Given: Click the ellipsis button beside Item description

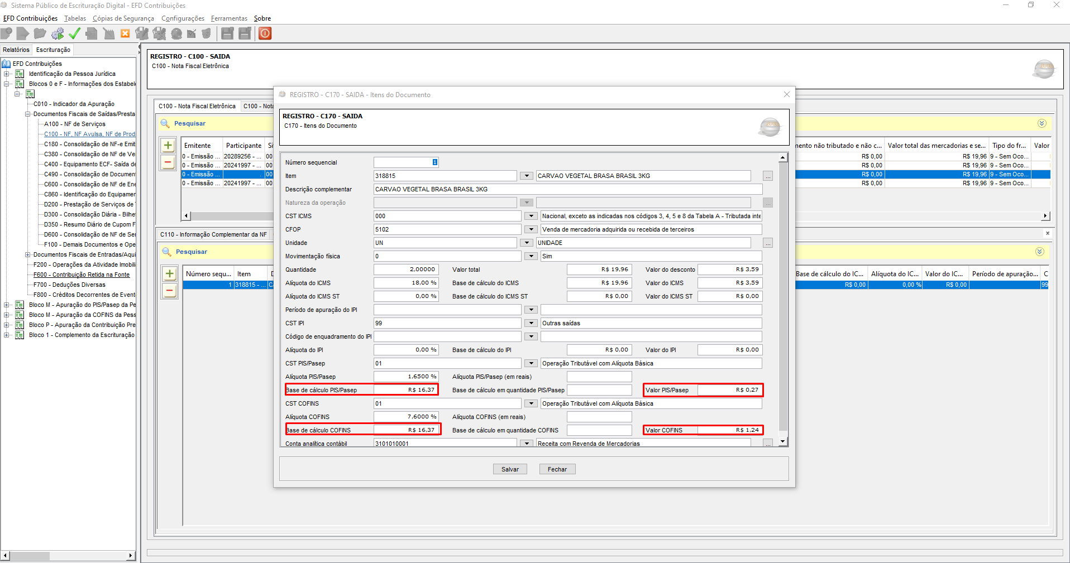Looking at the screenshot, I should point(768,176).
